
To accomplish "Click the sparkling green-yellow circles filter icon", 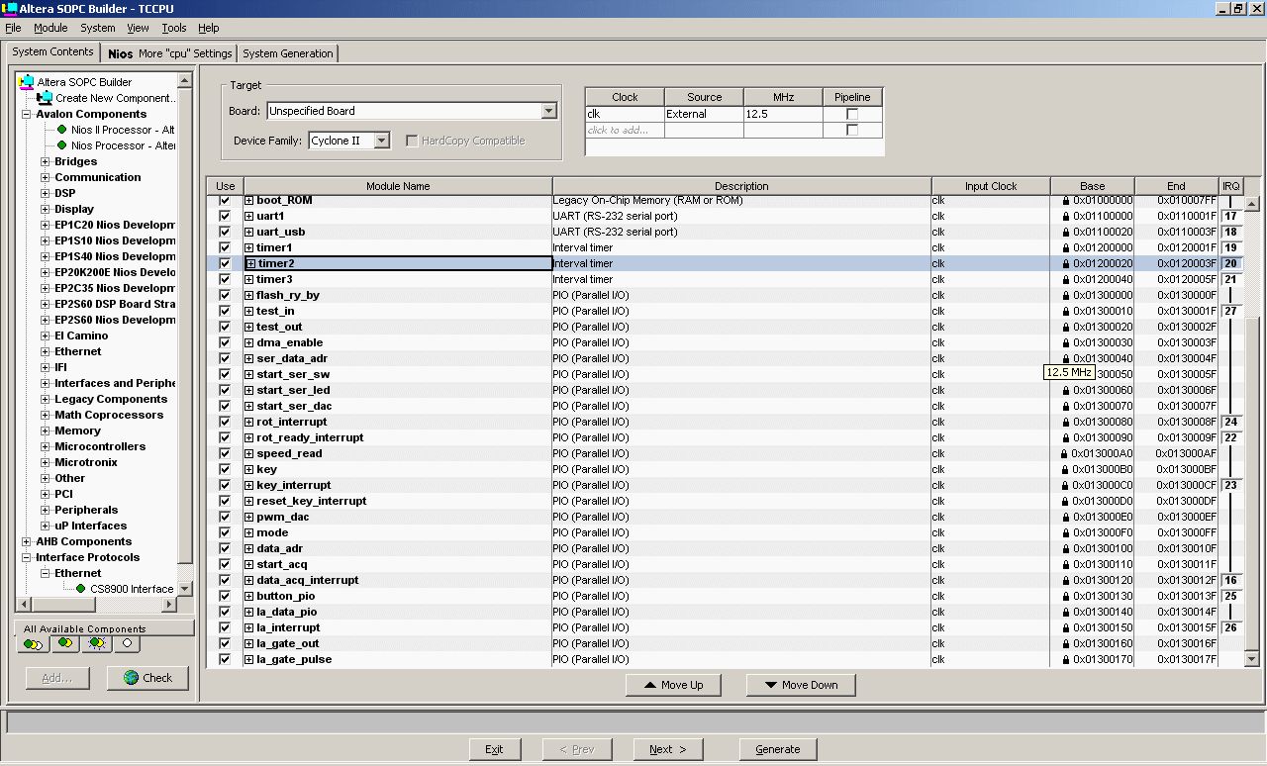I will pyautogui.click(x=96, y=643).
